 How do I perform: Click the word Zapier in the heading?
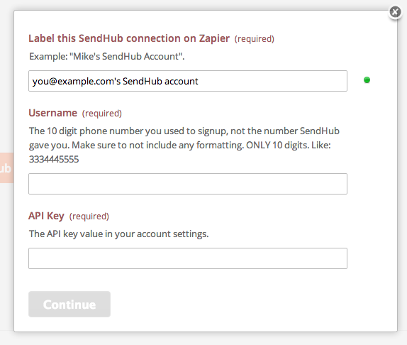pos(214,38)
